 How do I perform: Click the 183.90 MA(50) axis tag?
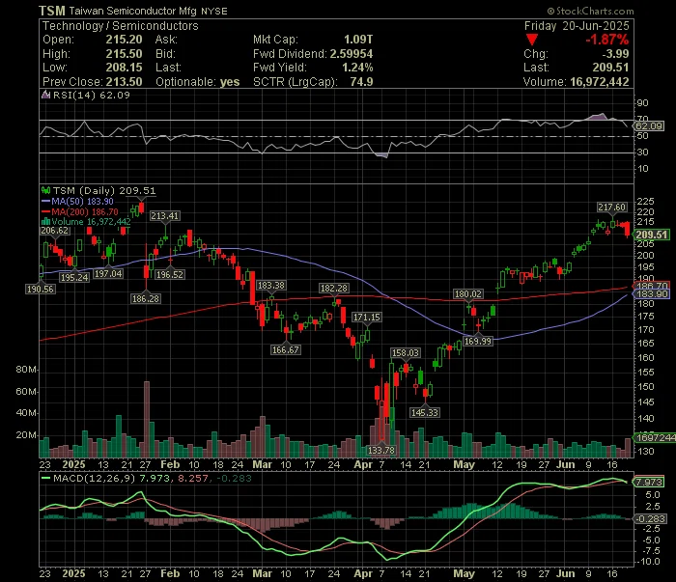[x=652, y=294]
